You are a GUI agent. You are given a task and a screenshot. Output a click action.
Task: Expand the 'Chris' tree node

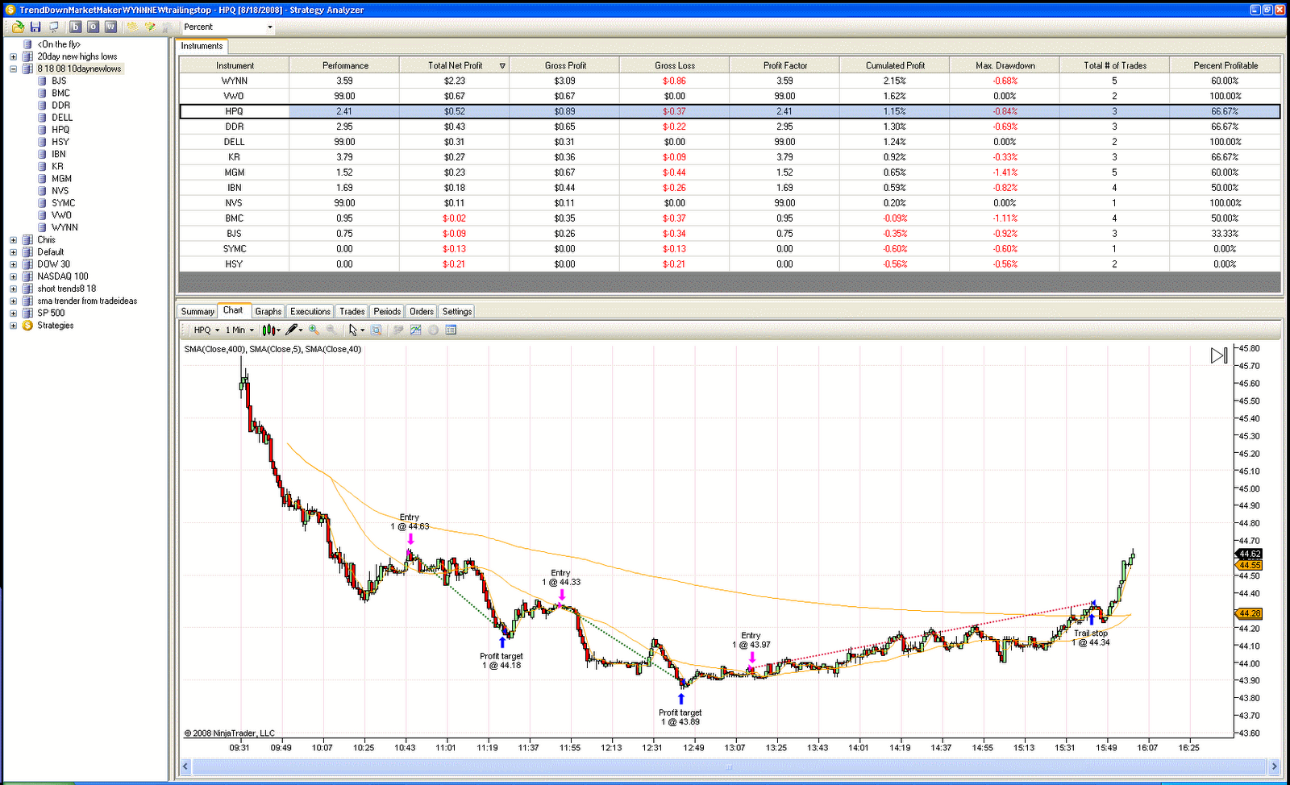[13, 239]
